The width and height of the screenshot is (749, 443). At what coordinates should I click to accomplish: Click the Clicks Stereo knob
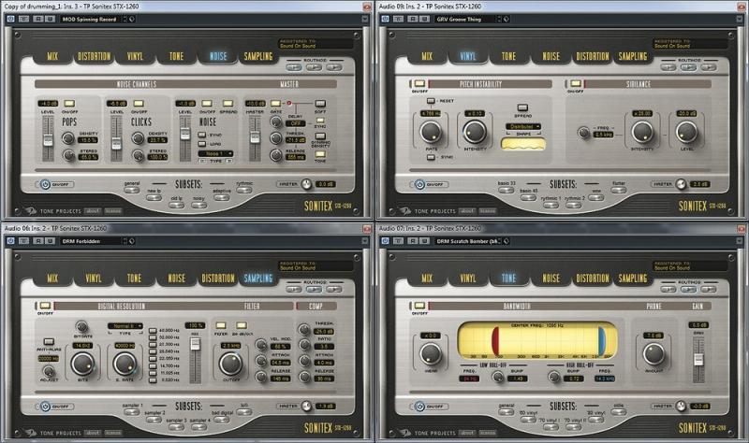click(x=138, y=155)
